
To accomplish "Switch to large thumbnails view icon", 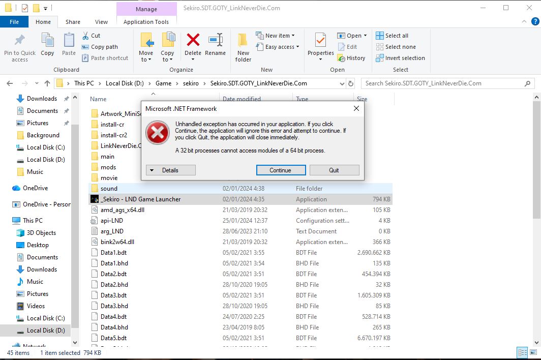I will (x=533, y=352).
